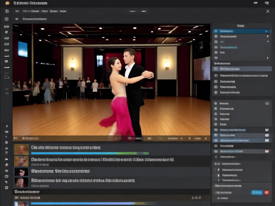The width and height of the screenshot is (275, 206).
Task: Click the X icon at the toolbar's right end
Action: click(x=268, y=11)
